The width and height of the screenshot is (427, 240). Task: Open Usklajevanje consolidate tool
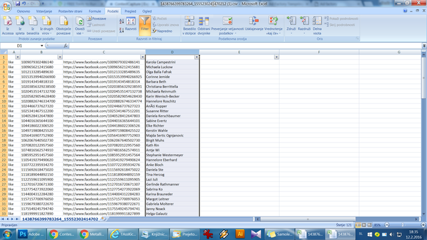click(x=254, y=24)
